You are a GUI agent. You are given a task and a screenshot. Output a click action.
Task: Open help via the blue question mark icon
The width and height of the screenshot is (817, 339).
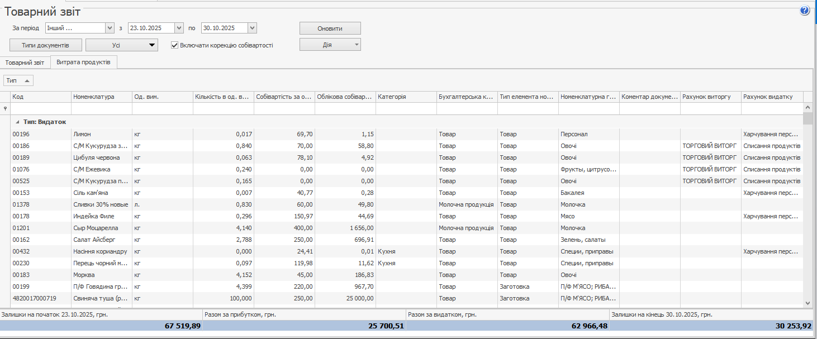(x=805, y=10)
